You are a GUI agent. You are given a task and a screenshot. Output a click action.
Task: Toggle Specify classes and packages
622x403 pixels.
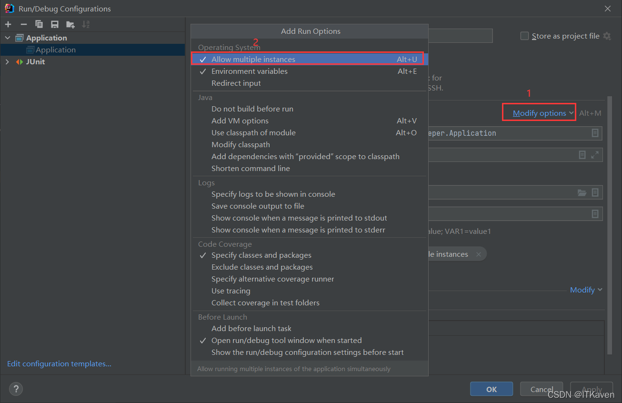click(310, 255)
